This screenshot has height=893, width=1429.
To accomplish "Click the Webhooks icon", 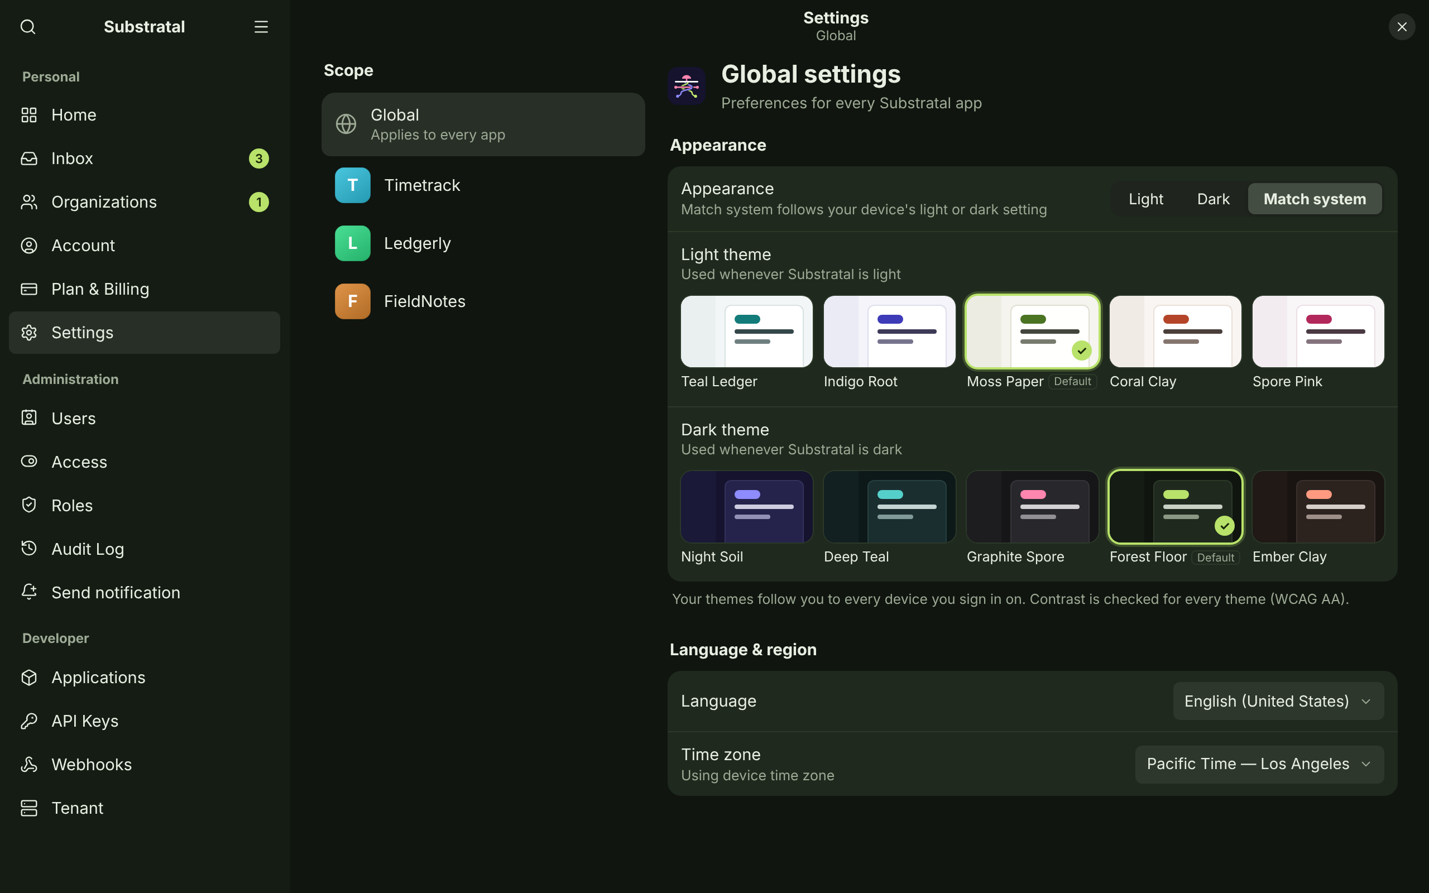I will tap(29, 764).
